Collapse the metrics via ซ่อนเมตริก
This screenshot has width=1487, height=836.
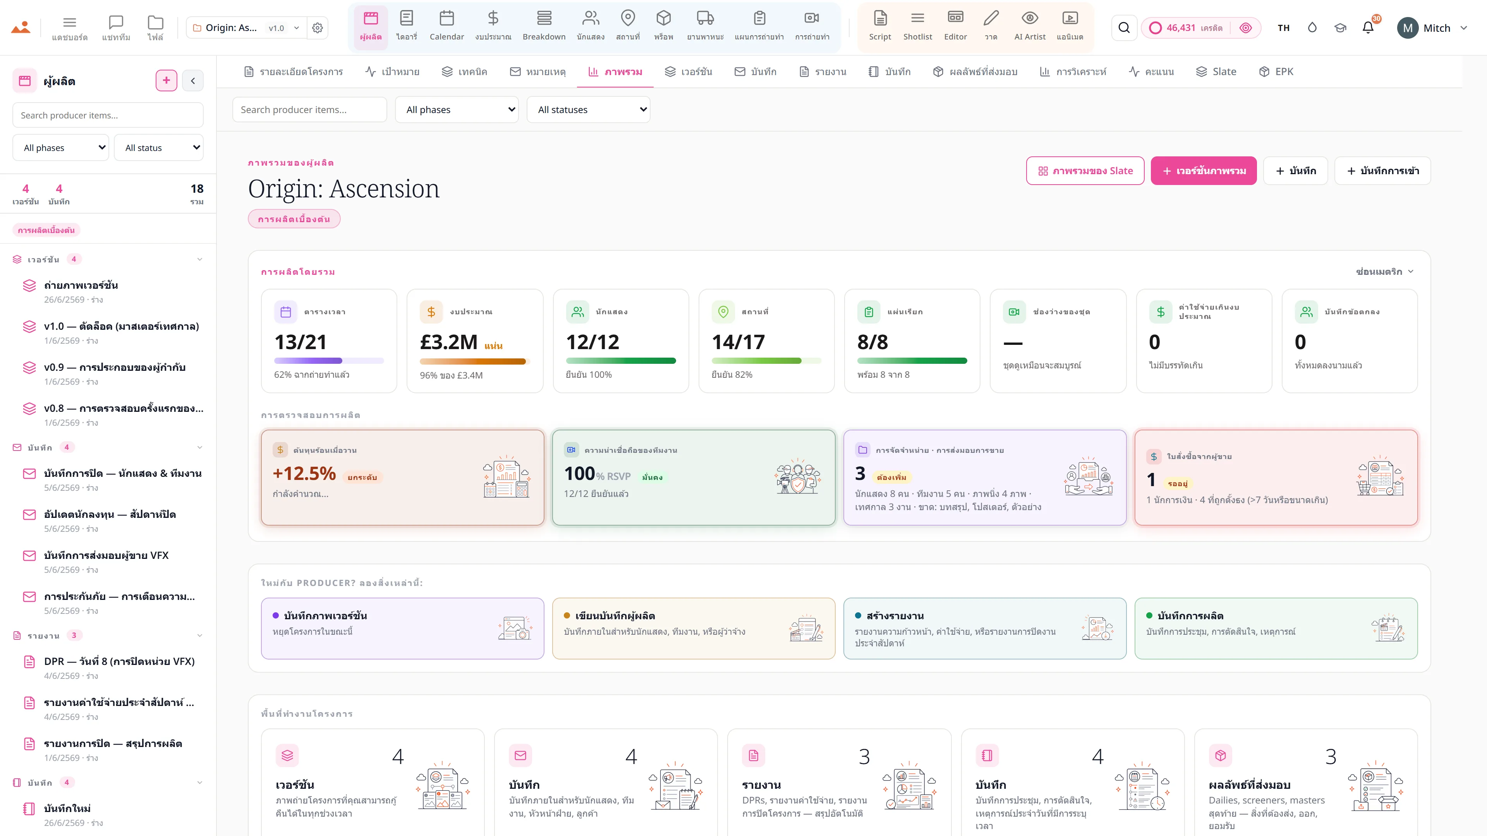tap(1384, 271)
